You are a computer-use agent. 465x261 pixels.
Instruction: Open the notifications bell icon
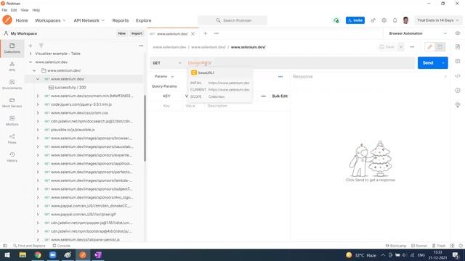[395, 20]
